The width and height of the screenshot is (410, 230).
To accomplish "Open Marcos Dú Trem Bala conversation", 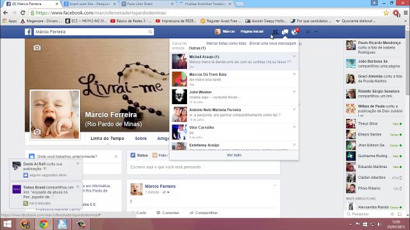I will click(x=234, y=79).
